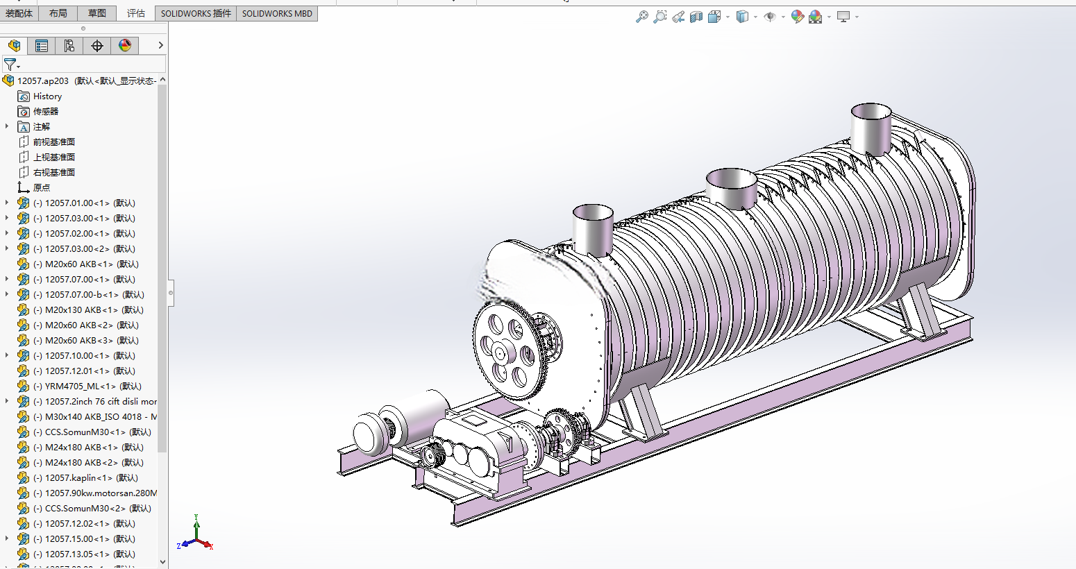
Task: Click View Orientation cube icon
Action: tap(714, 17)
